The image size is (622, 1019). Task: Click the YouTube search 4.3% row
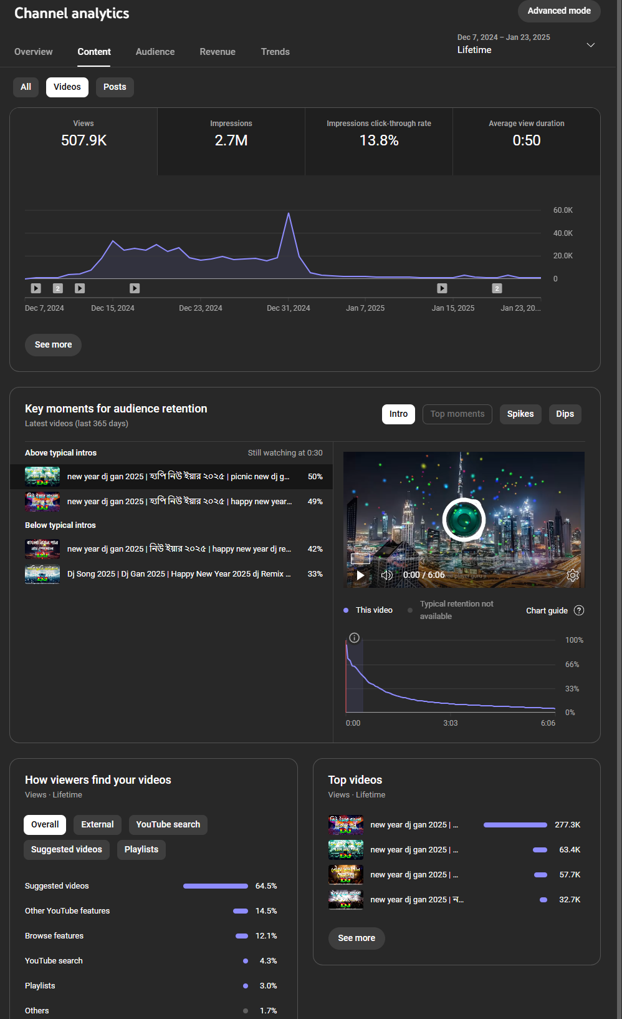pos(151,961)
